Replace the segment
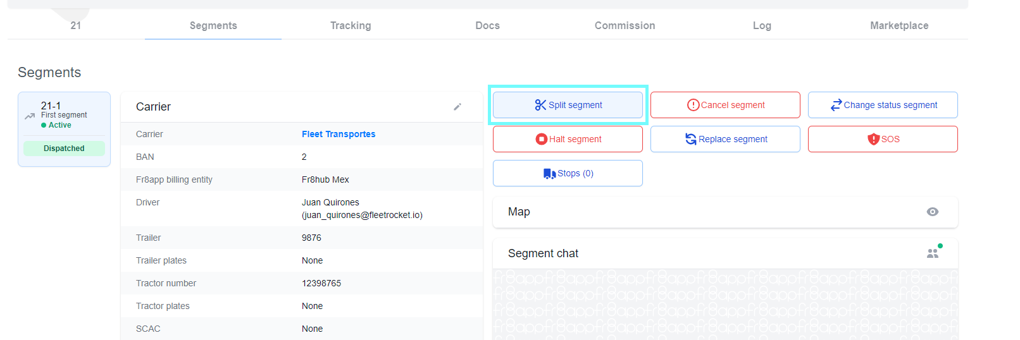This screenshot has height=340, width=1020. click(x=725, y=139)
